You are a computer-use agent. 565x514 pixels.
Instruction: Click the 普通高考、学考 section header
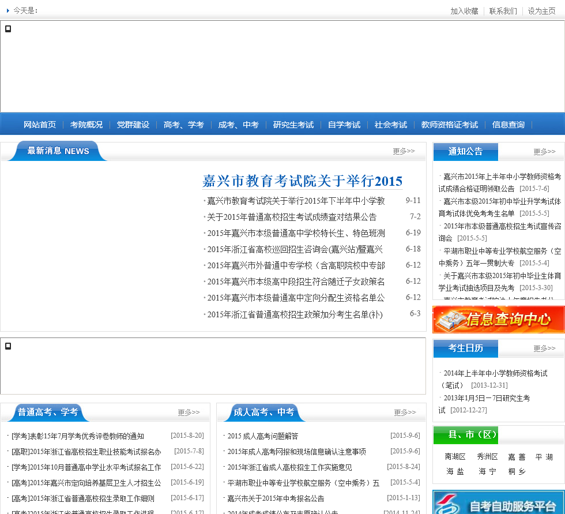[48, 412]
